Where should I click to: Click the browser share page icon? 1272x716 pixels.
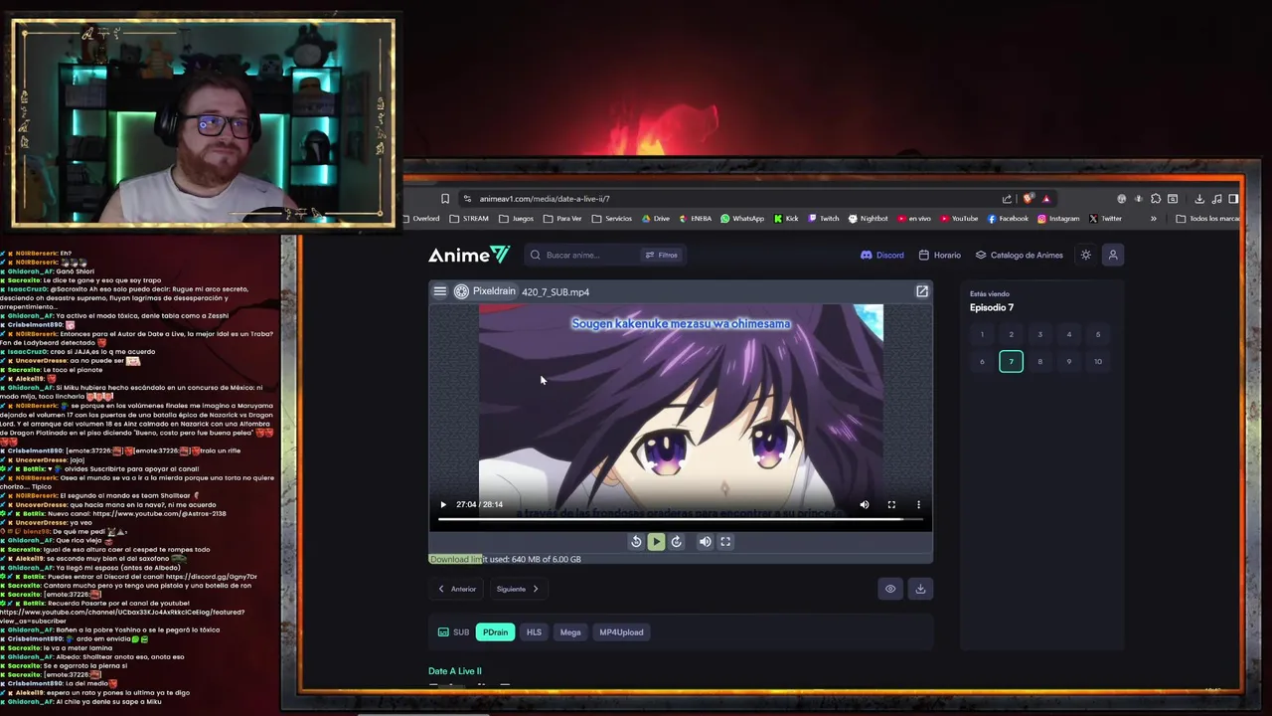pyautogui.click(x=1007, y=199)
